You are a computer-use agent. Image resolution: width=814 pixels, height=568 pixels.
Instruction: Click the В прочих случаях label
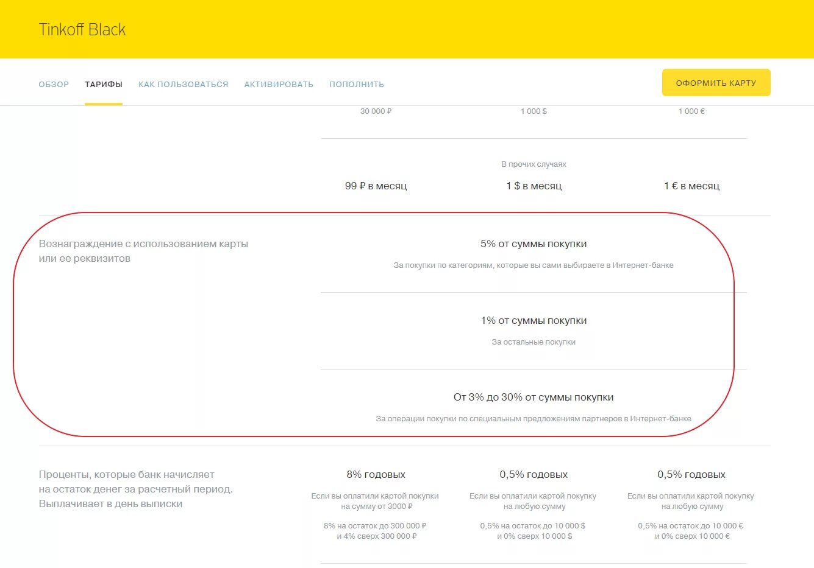(534, 164)
